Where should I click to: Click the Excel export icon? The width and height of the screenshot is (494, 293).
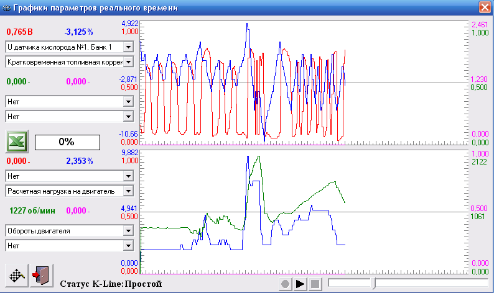tap(16, 142)
